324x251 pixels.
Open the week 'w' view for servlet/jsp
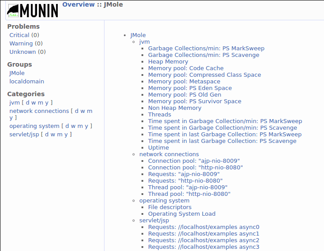tap(53, 135)
